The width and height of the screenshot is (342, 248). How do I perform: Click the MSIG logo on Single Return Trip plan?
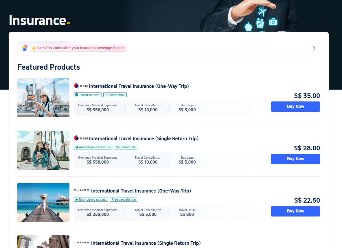(81, 138)
